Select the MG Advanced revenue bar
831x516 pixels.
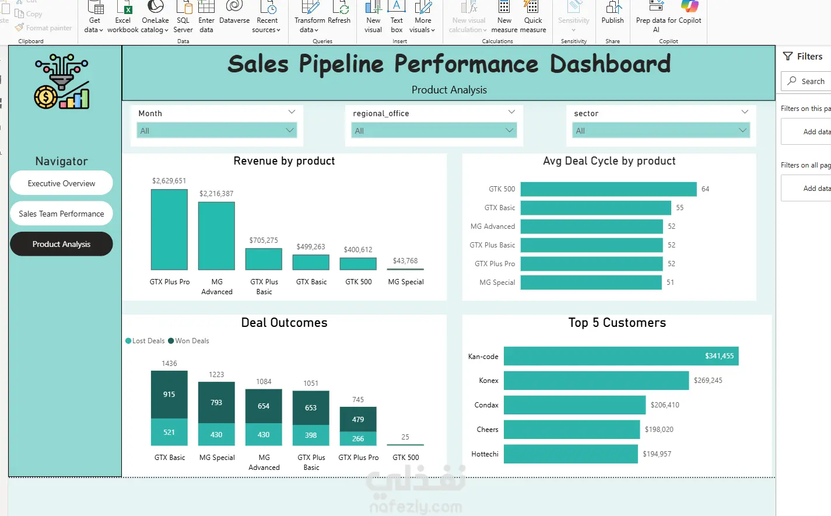pos(216,236)
